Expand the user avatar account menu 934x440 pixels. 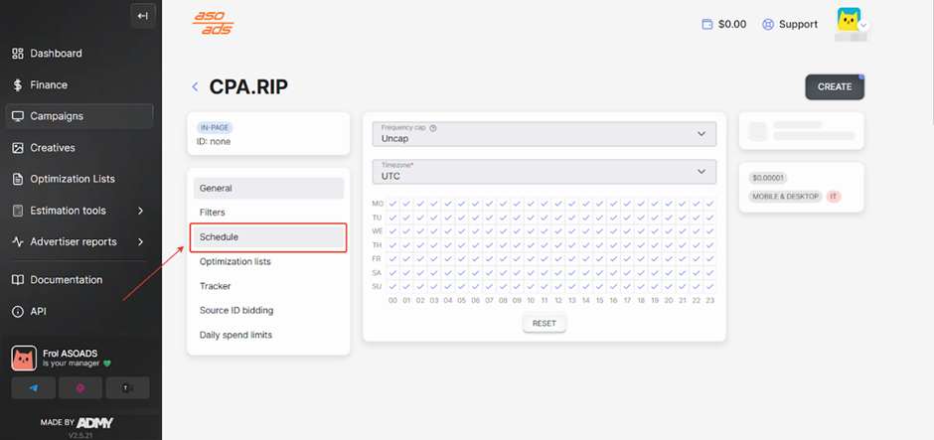pyautogui.click(x=852, y=23)
